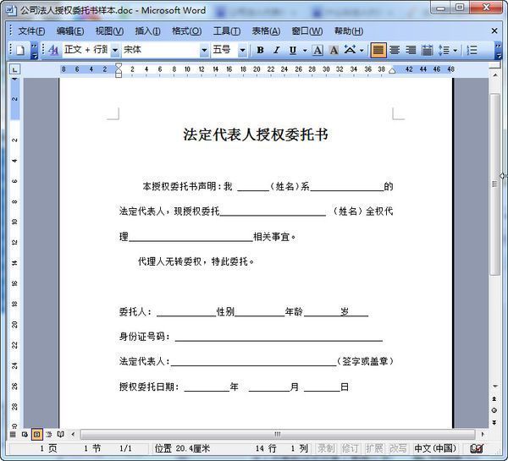Center-align the paragraph
This screenshot has width=508, height=461.
click(x=395, y=50)
